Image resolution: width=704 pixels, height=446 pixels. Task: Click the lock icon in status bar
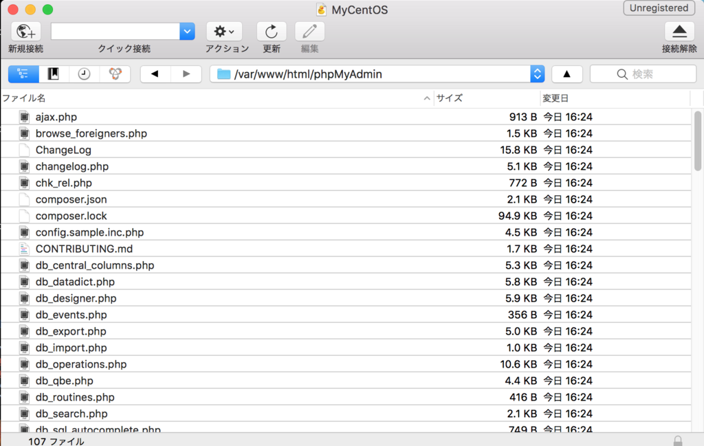tap(678, 441)
